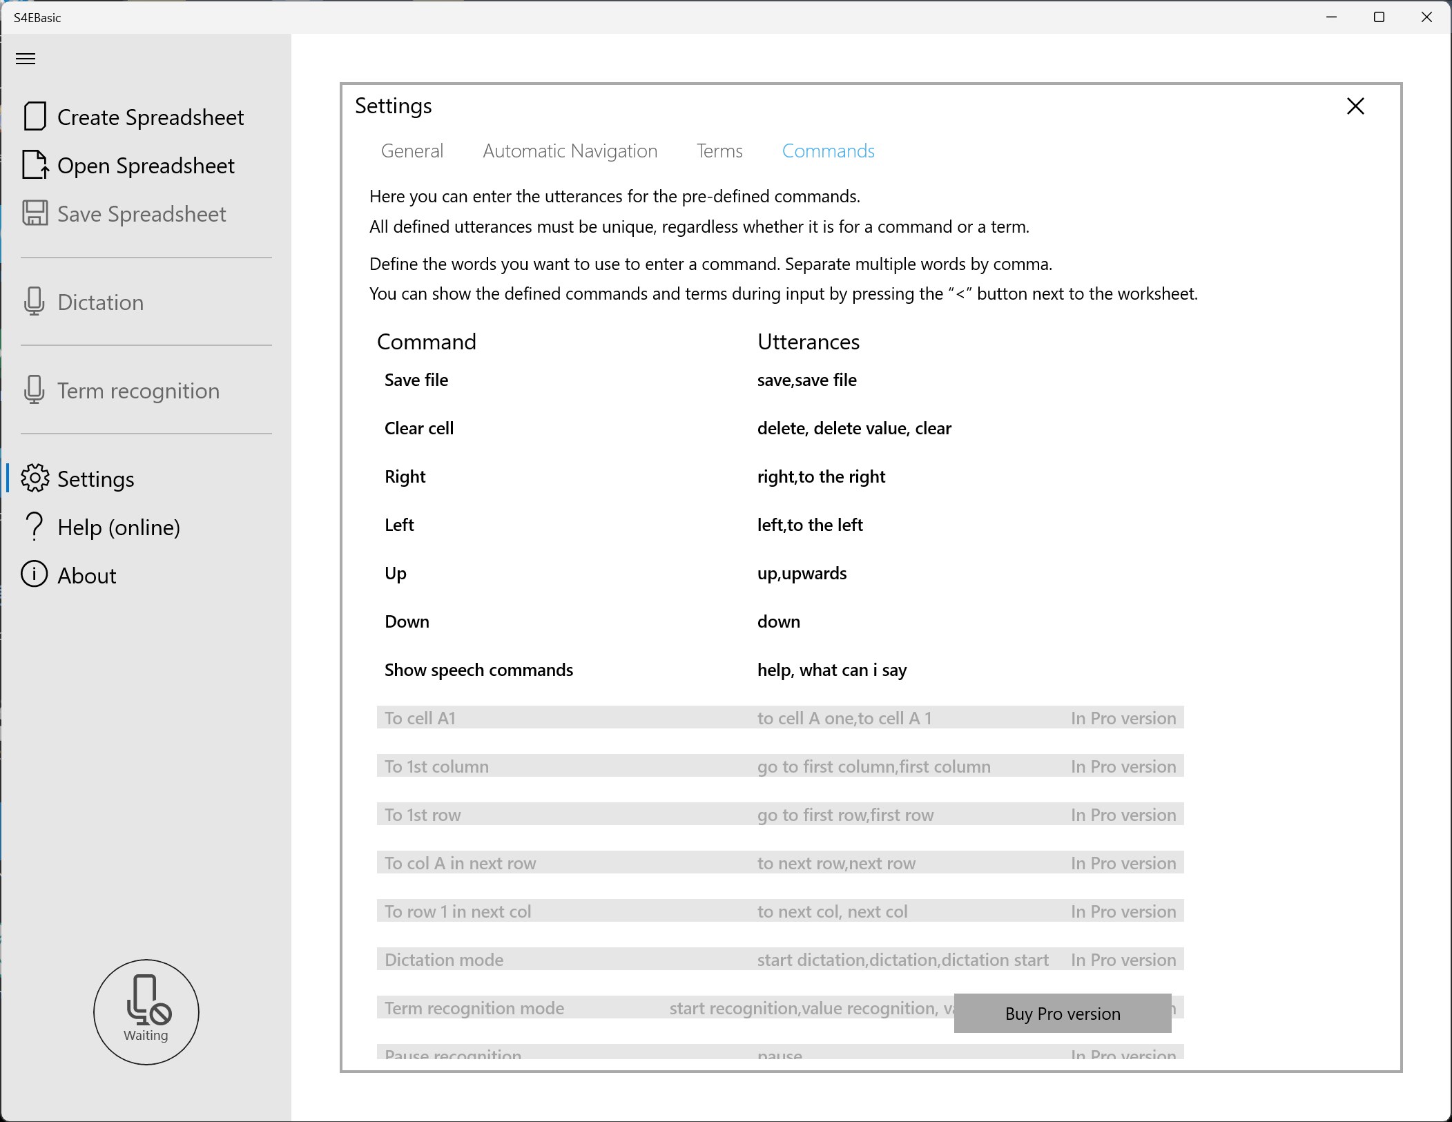Click the Dictation microphone icon

[34, 302]
